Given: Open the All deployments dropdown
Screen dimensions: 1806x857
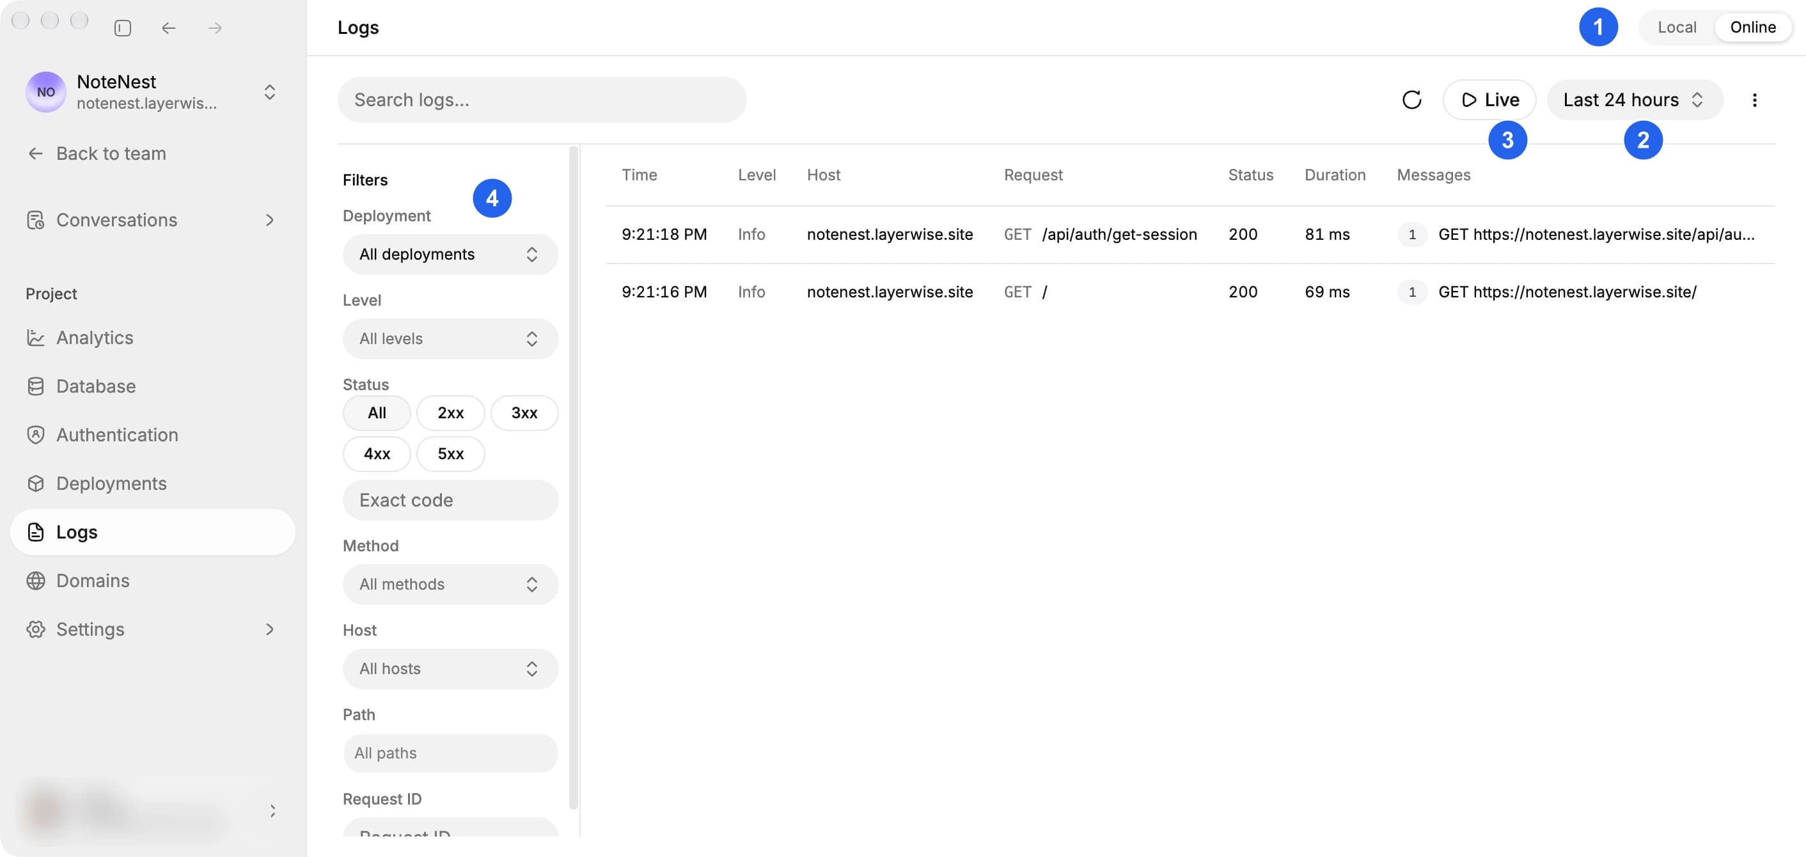Looking at the screenshot, I should 450,255.
